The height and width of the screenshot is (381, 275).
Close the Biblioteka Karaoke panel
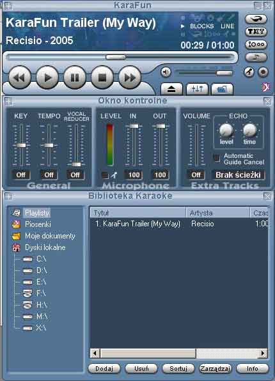pos(267,196)
